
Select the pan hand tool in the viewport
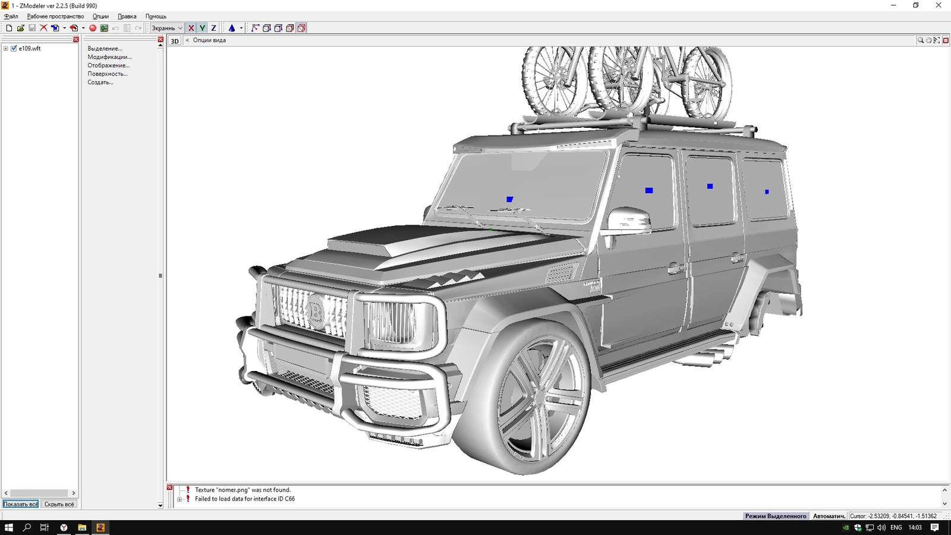point(928,40)
